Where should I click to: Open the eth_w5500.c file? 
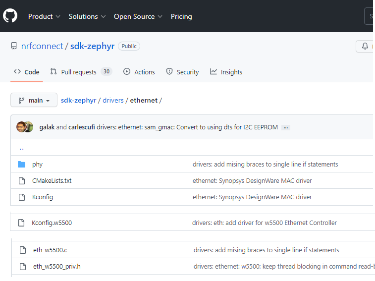point(50,250)
